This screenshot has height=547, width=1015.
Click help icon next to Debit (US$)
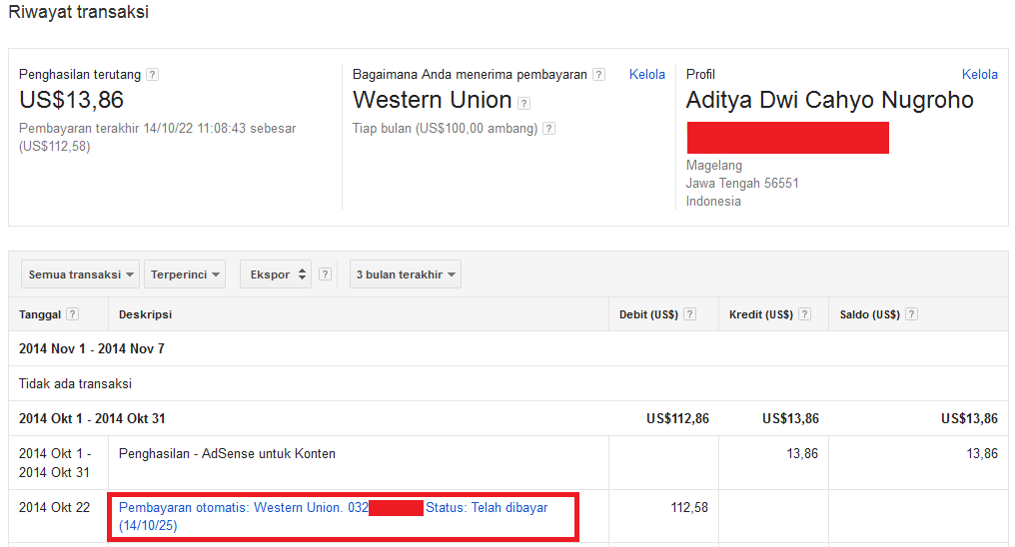(x=690, y=314)
